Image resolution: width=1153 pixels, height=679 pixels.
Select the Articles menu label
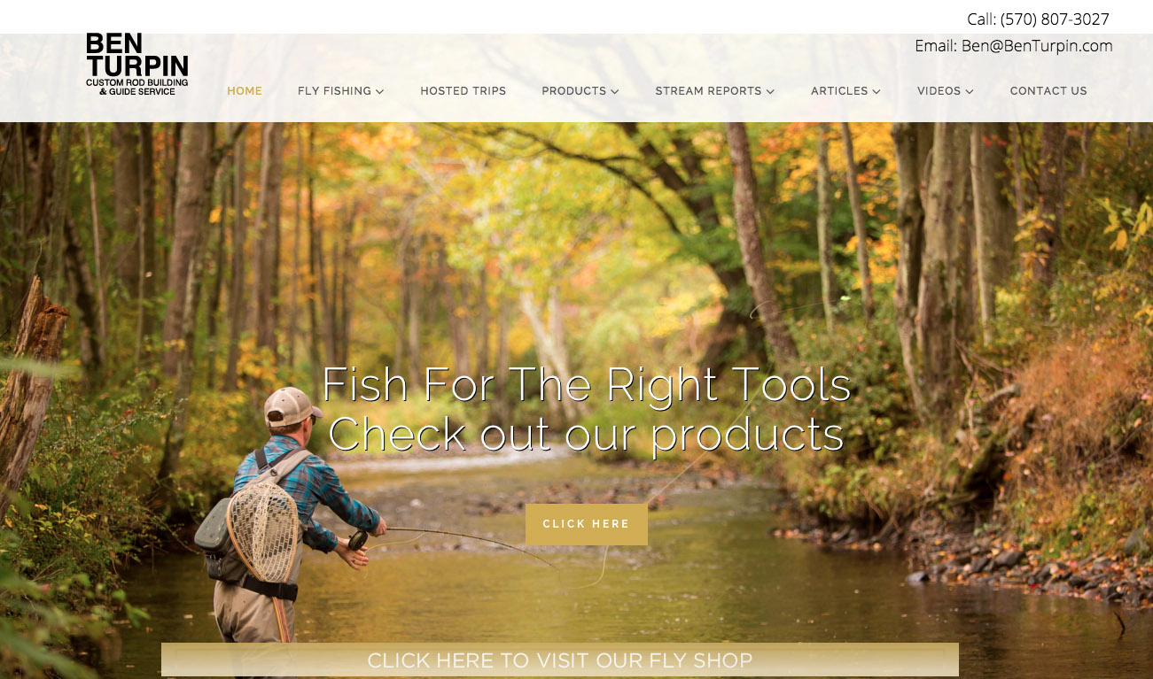(839, 91)
